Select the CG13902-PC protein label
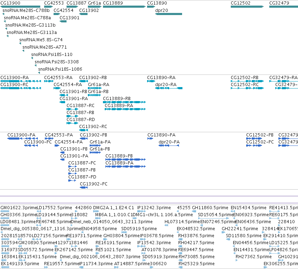This screenshot has width=298, height=269. (x=94, y=184)
